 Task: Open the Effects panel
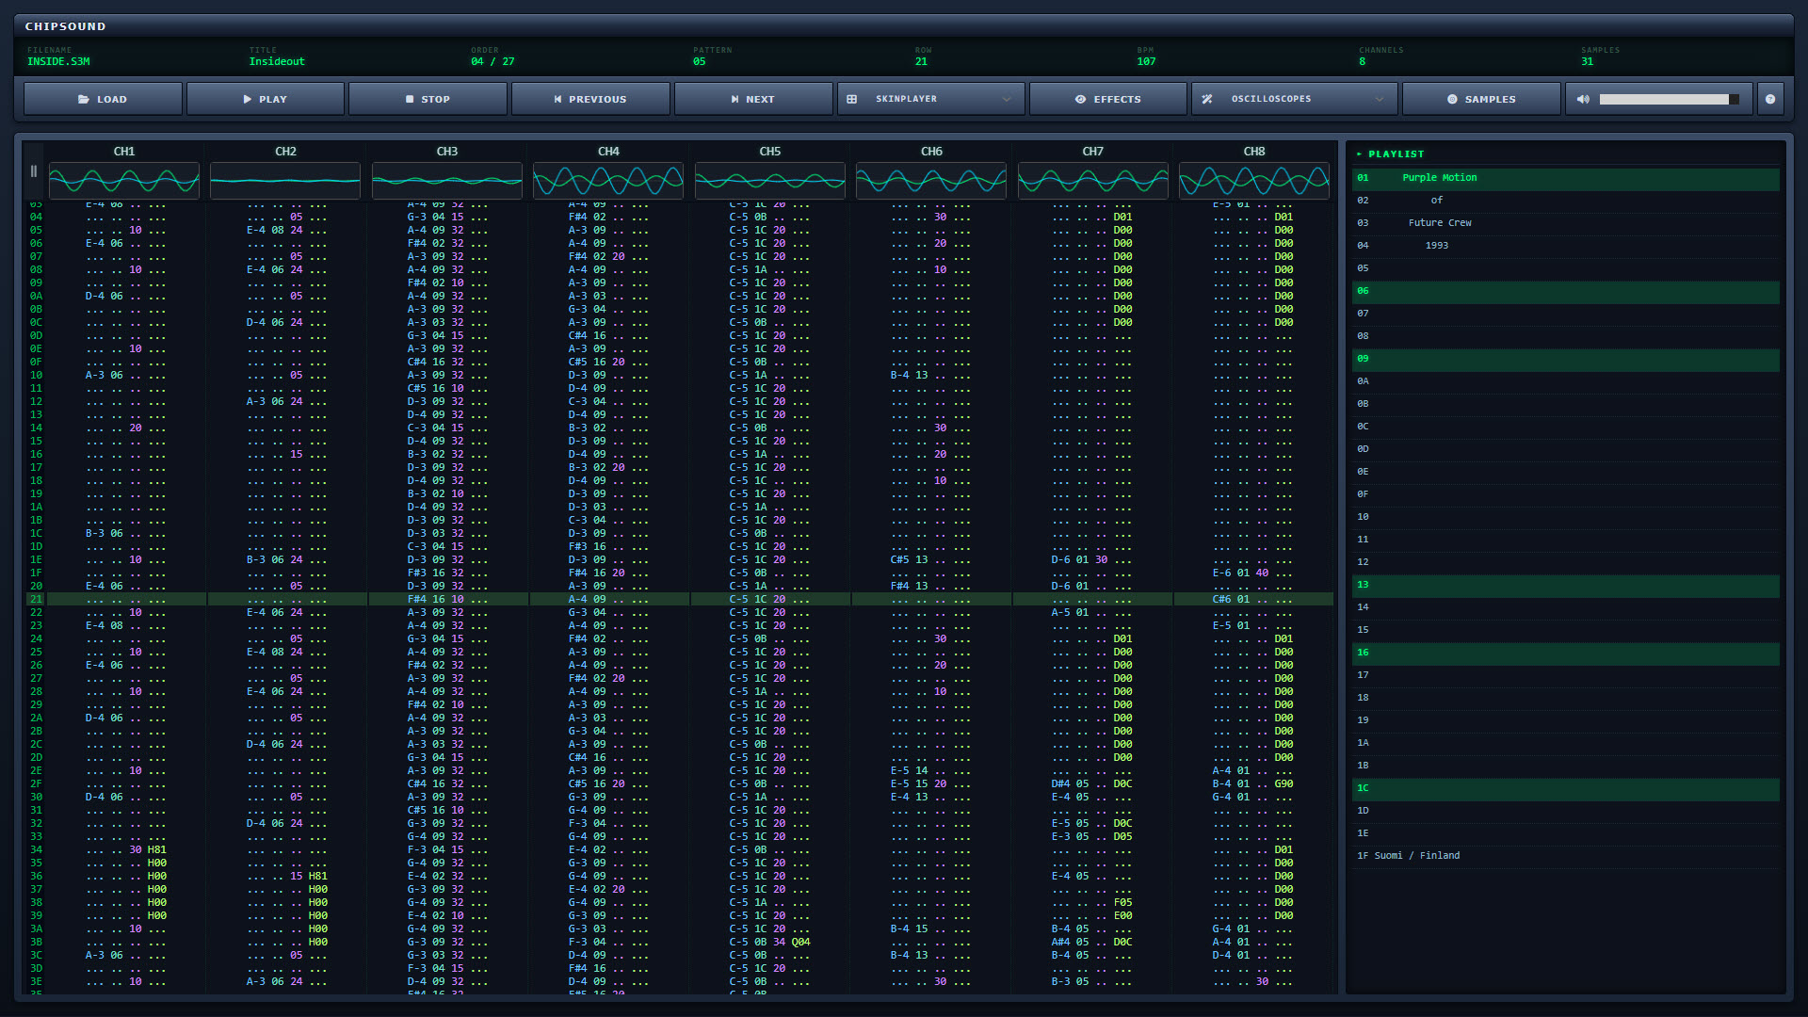(x=1107, y=99)
